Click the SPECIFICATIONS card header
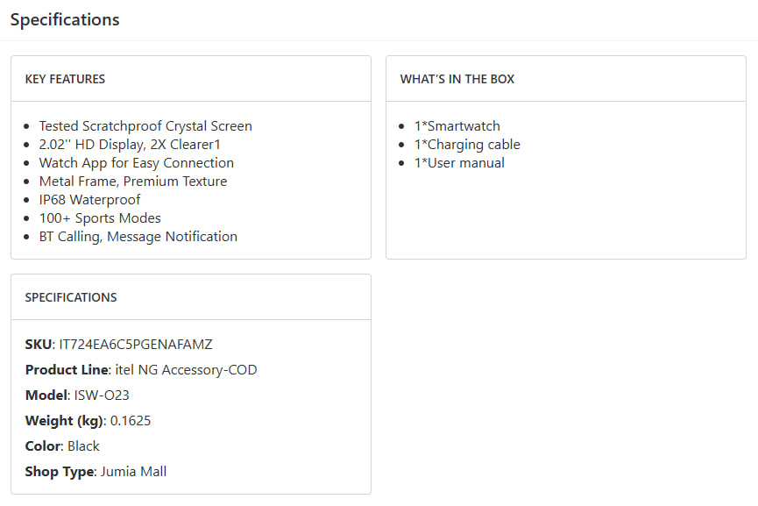758x506 pixels. 71,297
